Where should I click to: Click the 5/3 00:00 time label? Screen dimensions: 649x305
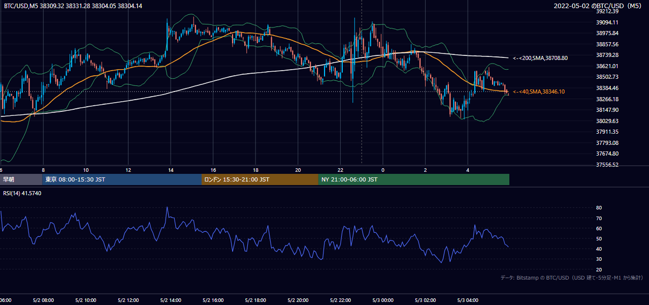(x=383, y=300)
